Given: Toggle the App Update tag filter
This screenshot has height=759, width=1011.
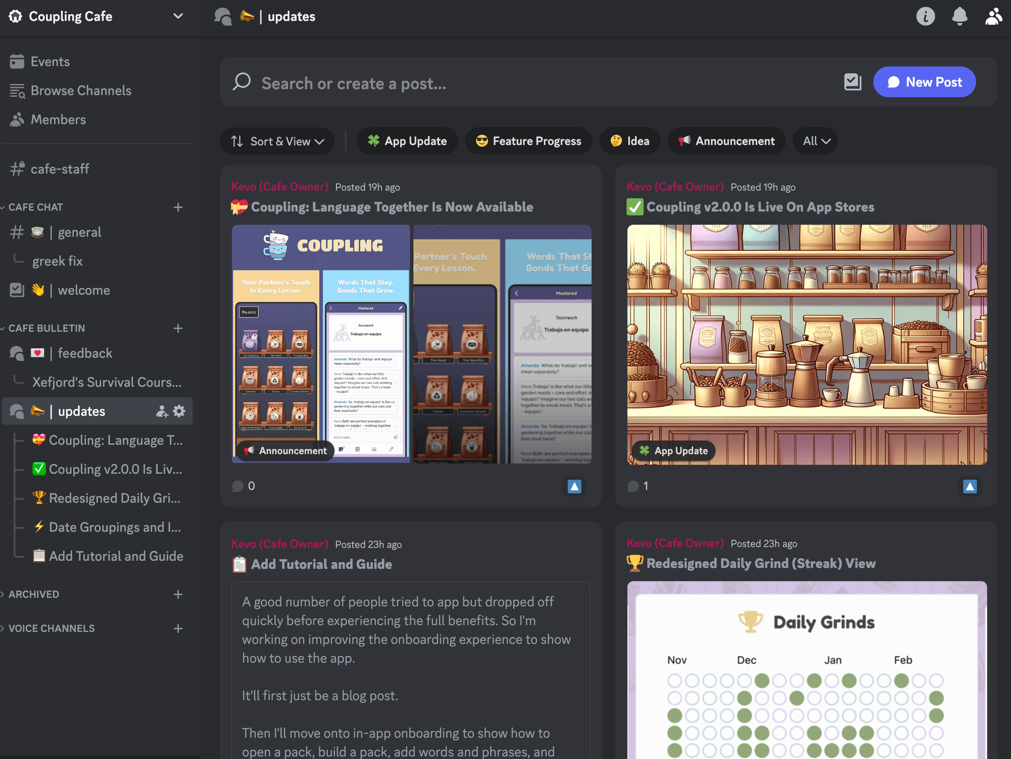Looking at the screenshot, I should click(x=407, y=141).
